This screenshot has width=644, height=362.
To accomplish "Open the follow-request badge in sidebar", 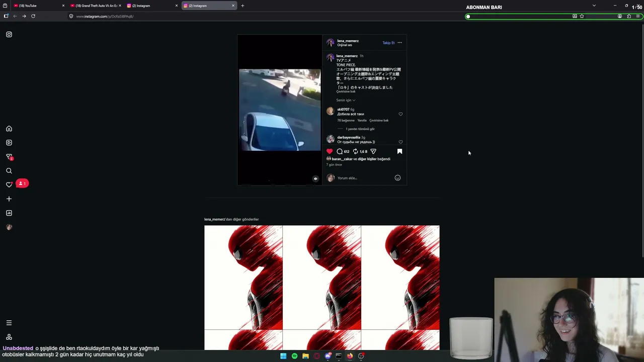I will coord(22,184).
